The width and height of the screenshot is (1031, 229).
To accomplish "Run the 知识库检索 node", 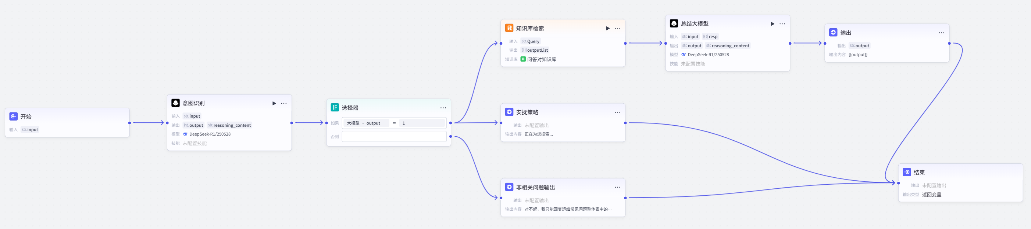I will 608,28.
